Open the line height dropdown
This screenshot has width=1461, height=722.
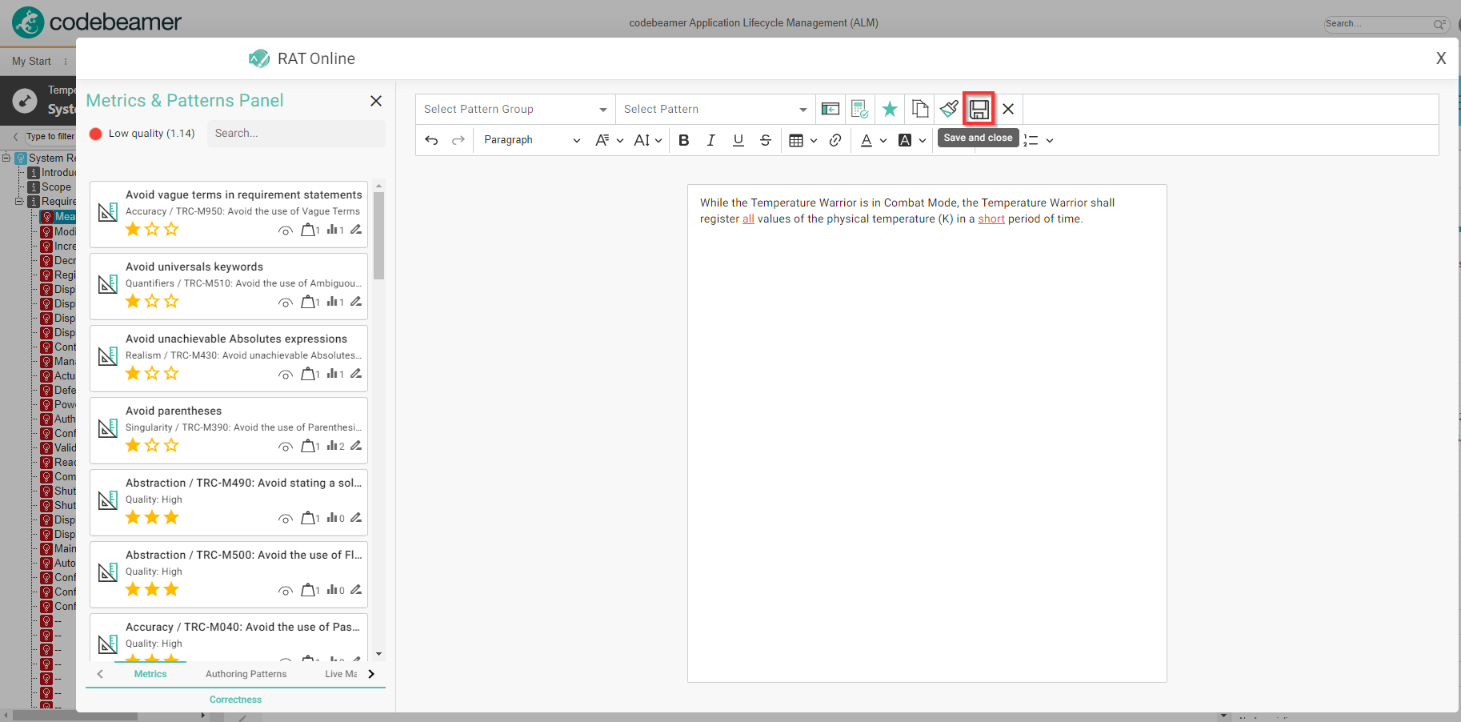click(648, 140)
